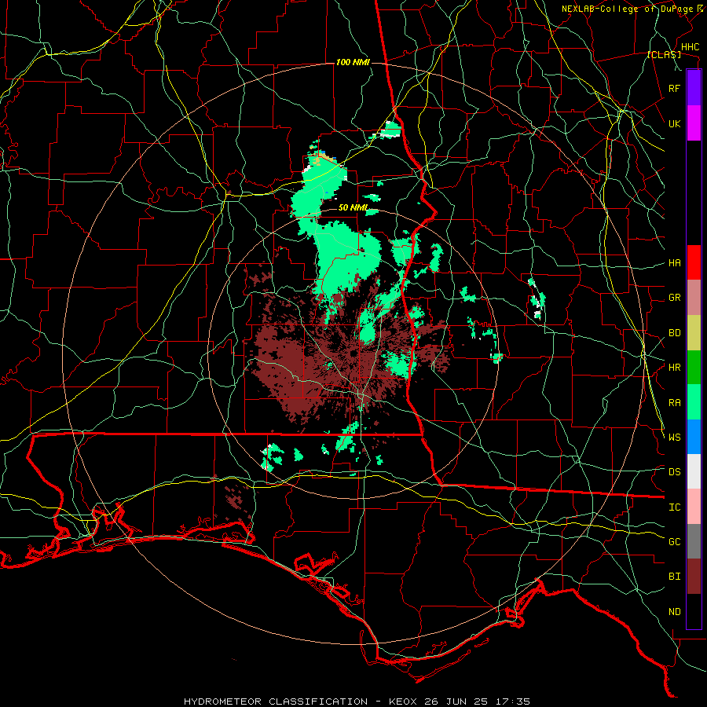The width and height of the screenshot is (707, 707).
Task: Pick the HR dark green legend swatch
Action: click(x=694, y=368)
